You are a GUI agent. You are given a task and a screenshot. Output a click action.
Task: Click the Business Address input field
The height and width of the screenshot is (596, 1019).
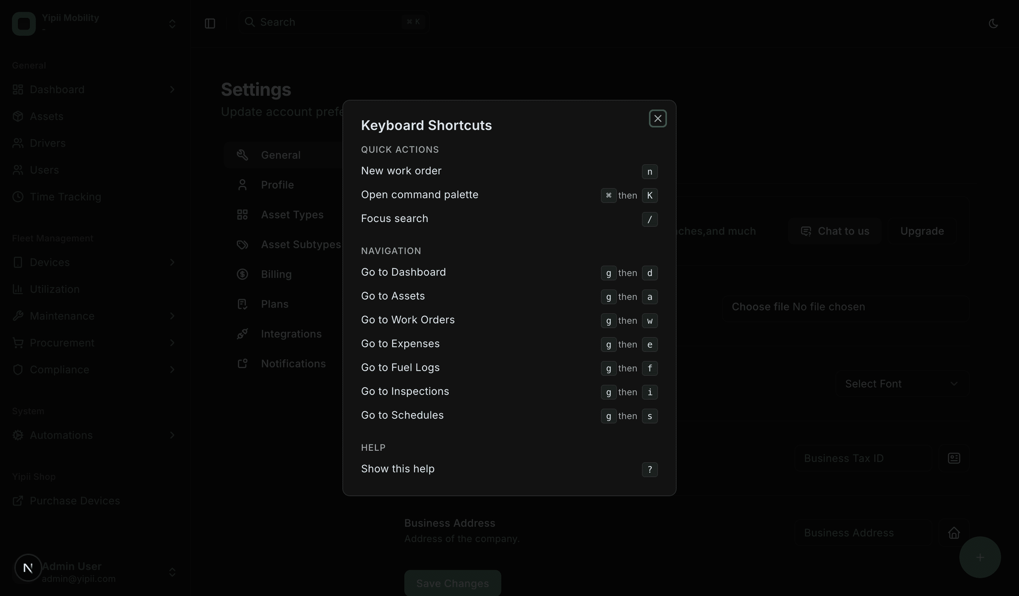coord(863,533)
